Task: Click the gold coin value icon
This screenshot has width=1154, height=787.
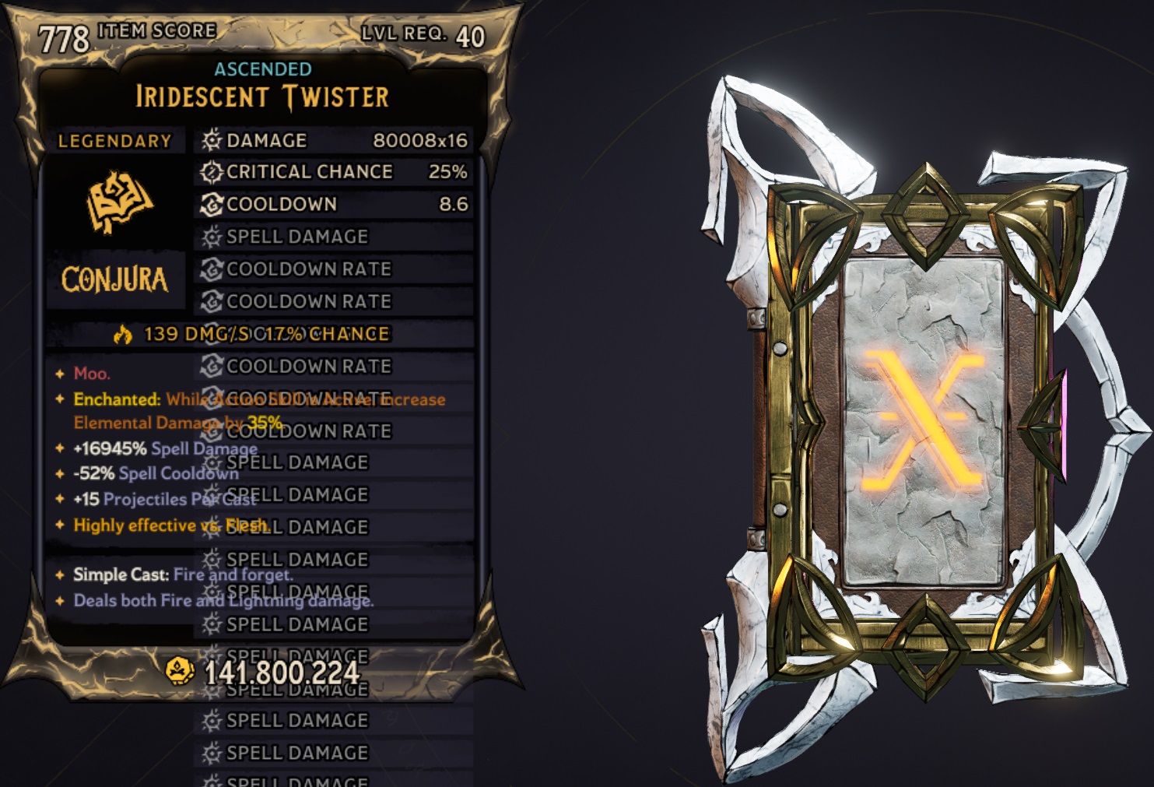Action: coord(181,671)
